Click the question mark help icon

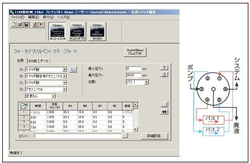tap(164, 68)
